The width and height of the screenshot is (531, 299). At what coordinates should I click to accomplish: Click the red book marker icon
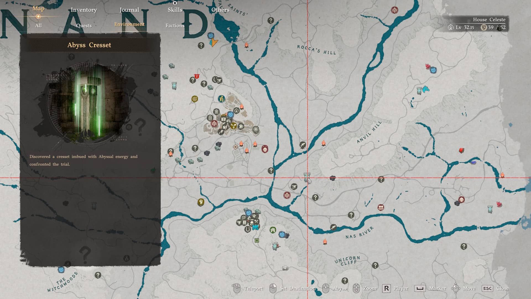[381, 207]
